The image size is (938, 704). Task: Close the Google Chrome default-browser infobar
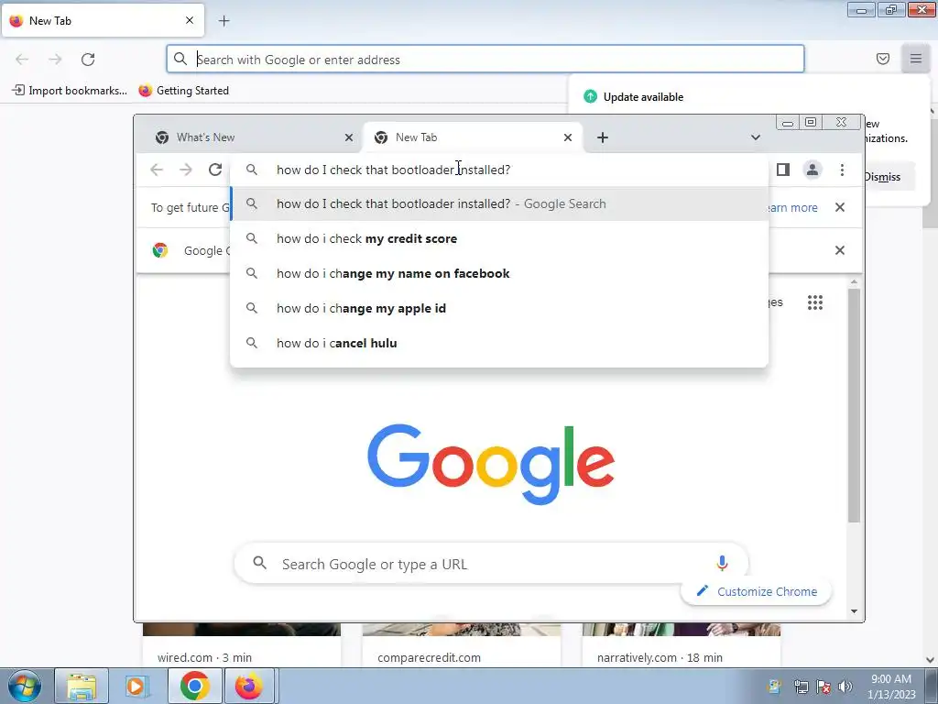[840, 250]
